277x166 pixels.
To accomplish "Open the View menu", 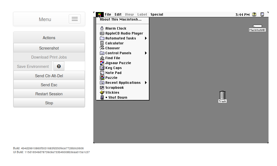I will point(129,15).
